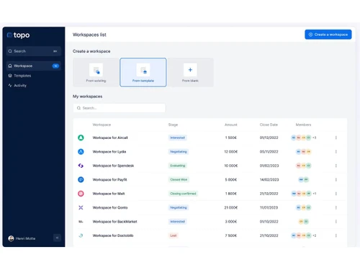Click Payfit member avatars group
This screenshot has height=270, width=360.
click(303, 179)
